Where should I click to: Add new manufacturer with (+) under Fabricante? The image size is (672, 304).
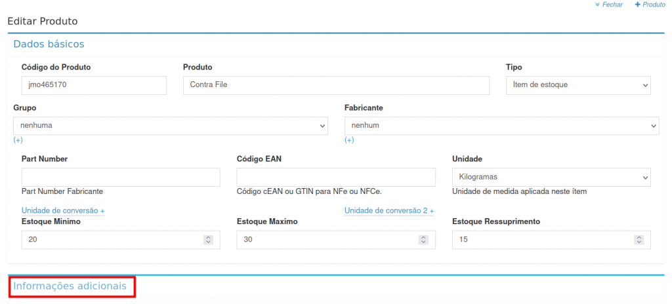click(x=349, y=140)
